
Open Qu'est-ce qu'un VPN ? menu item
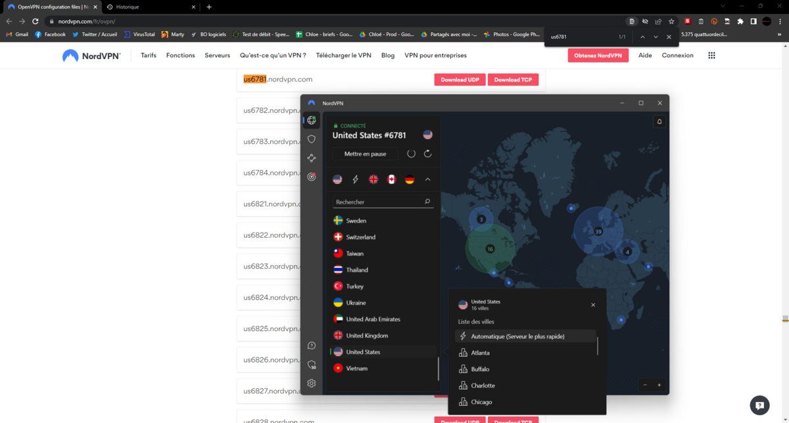click(x=273, y=55)
